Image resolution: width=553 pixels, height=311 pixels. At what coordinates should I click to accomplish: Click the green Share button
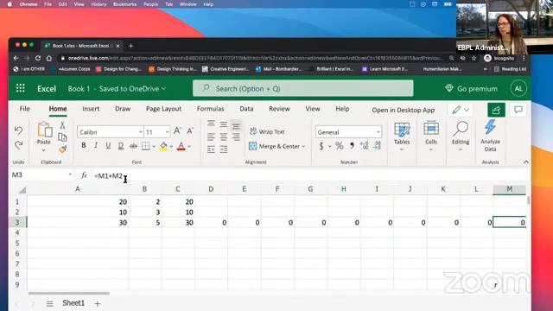tap(496, 110)
